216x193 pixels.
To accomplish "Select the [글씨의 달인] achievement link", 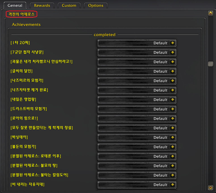I will coord(22,71).
